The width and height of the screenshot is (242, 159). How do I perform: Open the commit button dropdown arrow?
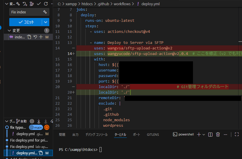(x=46, y=22)
